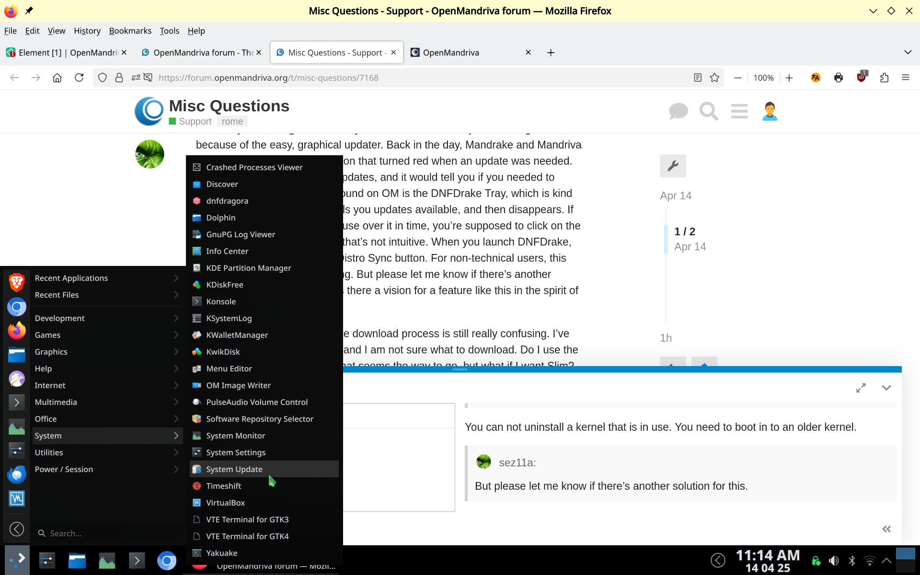Go to Firefox home page
This screenshot has width=920, height=575.
click(57, 78)
